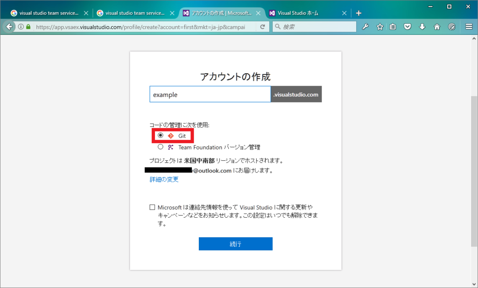Screen dimensions: 478x288
Task: Open the developer tools wrench icon
Action: pyautogui.click(x=366, y=27)
